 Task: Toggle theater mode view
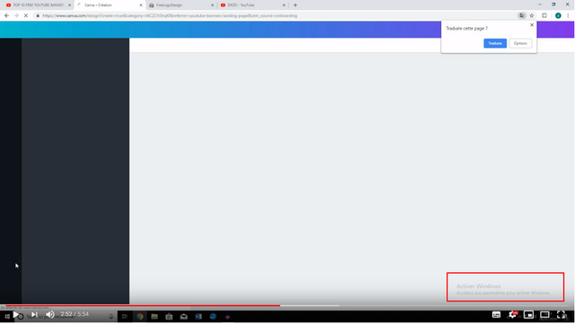(x=544, y=314)
